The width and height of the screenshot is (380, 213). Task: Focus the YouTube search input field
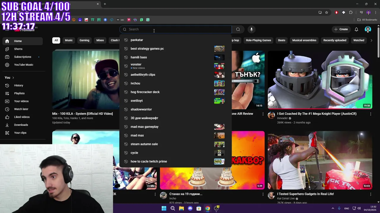[x=175, y=29]
